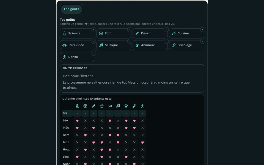Click the music notes icon in the table header
Viewport: 264px width, 165px height.
tap(118, 106)
